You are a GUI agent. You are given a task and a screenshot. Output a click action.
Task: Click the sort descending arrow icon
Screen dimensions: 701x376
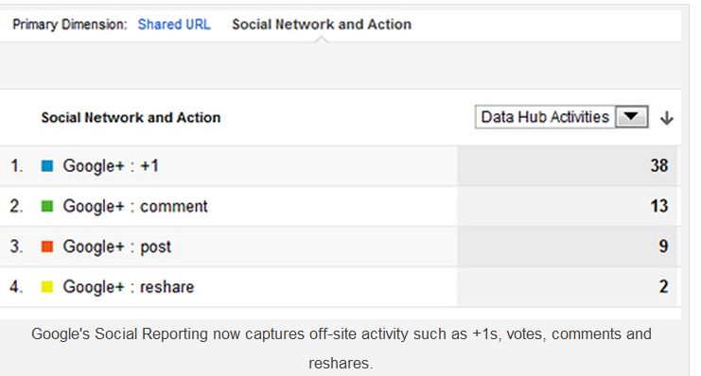(x=667, y=118)
